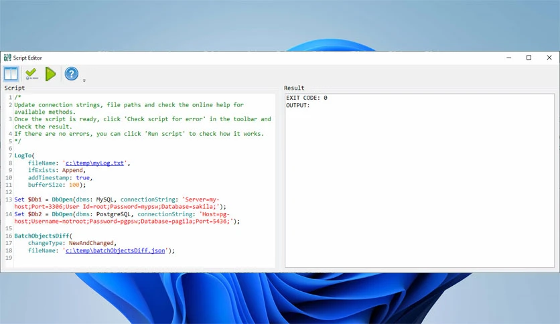Image resolution: width=560 pixels, height=324 pixels.
Task: Toggle the split panel layout icon
Action: tap(11, 74)
